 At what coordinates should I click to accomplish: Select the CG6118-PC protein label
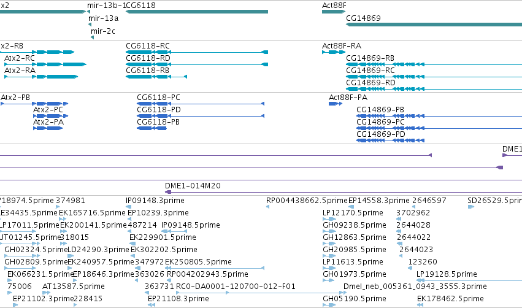(158, 98)
